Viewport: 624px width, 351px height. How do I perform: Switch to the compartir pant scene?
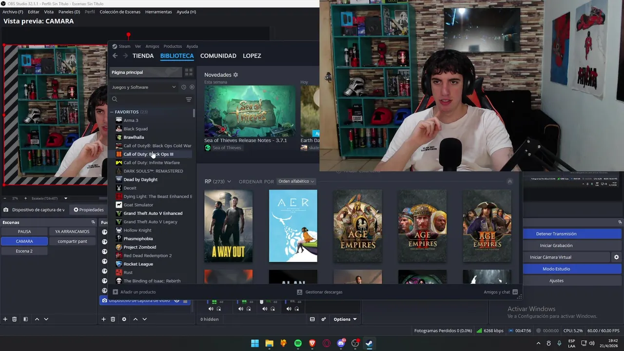coord(72,241)
